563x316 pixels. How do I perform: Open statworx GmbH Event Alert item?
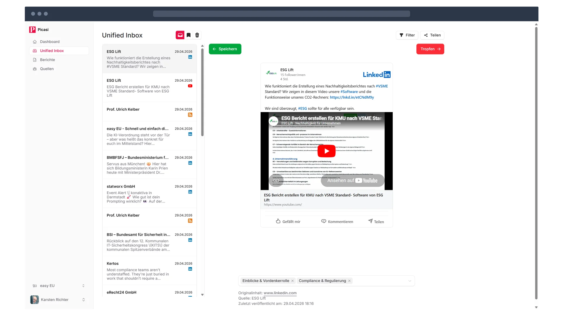coord(149,194)
